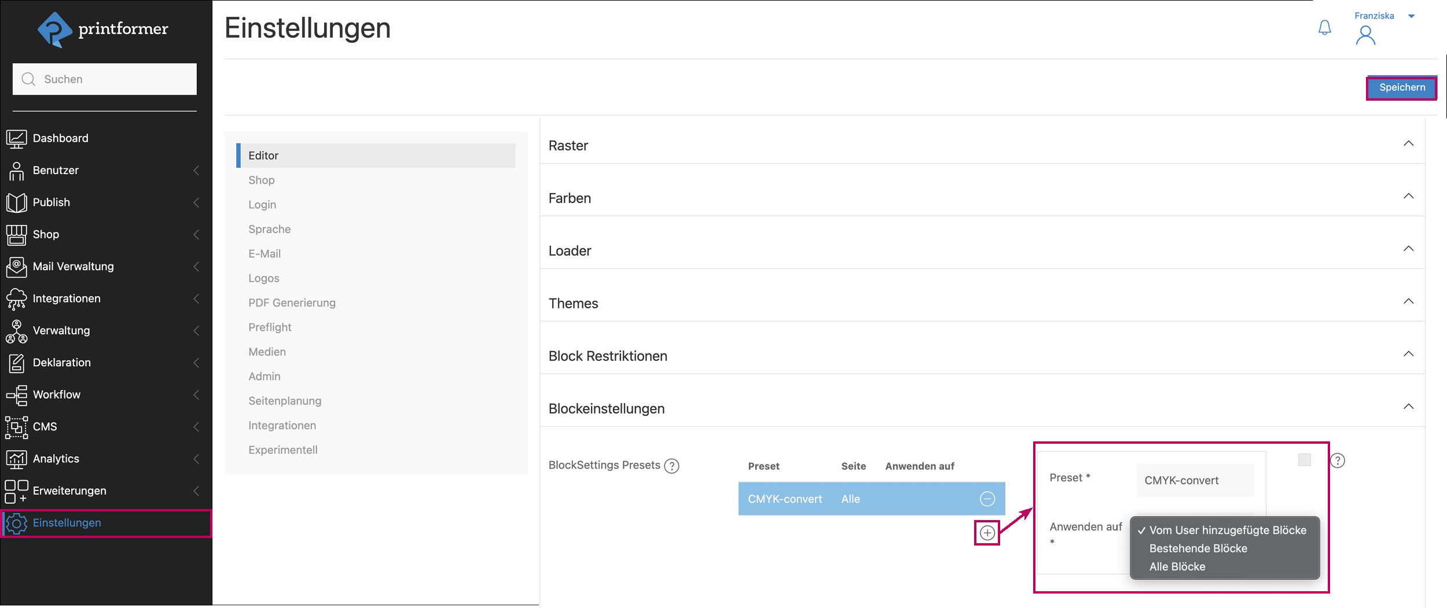Choose 'Alle Blöcke' from the dropdown
This screenshot has width=1447, height=608.
(1177, 567)
